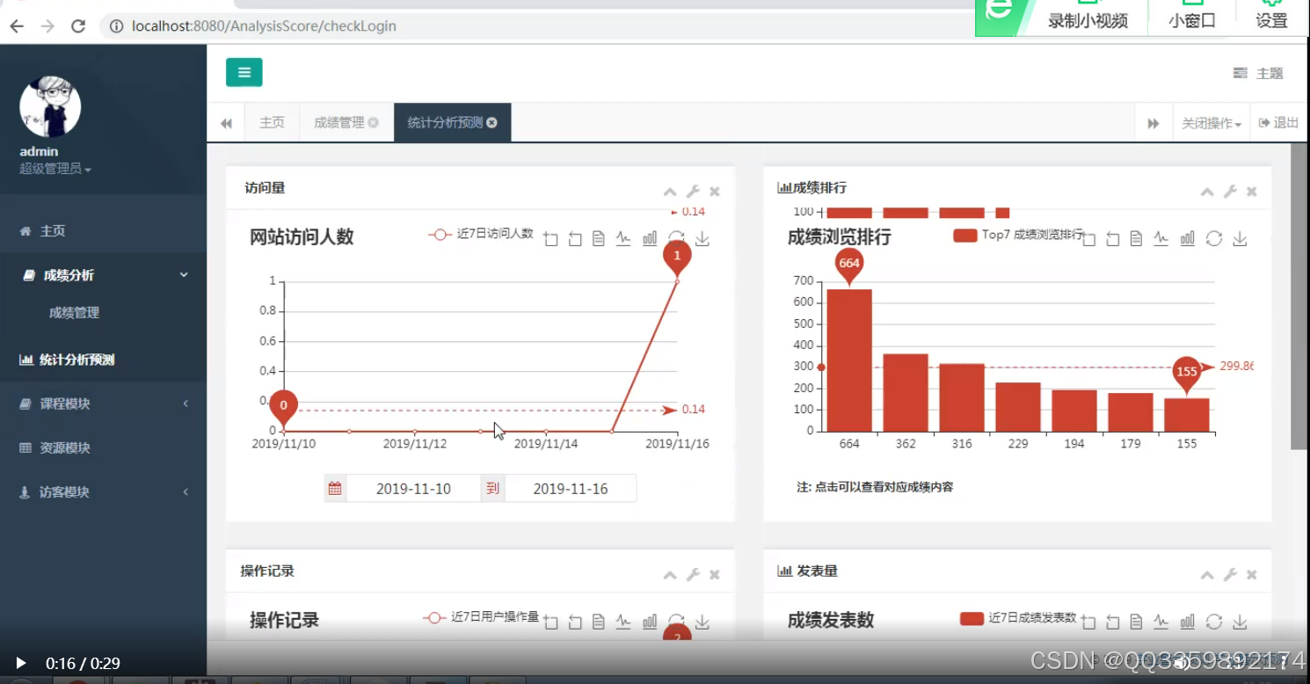
Task: Toggle the 近7日访问人数 legend series
Action: point(481,234)
